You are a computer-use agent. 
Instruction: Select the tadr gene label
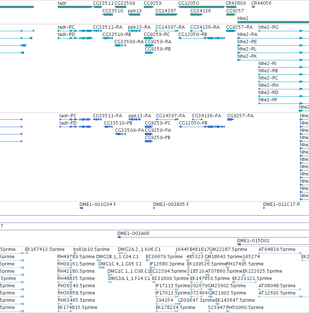pyautogui.click(x=62, y=3)
